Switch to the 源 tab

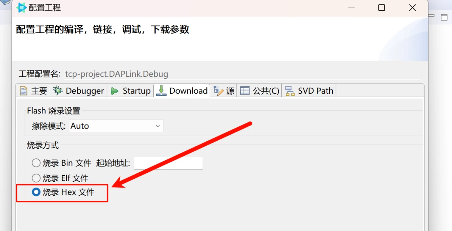[224, 91]
